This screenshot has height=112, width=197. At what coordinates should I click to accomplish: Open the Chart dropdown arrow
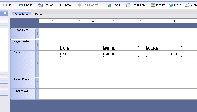(123, 5)
